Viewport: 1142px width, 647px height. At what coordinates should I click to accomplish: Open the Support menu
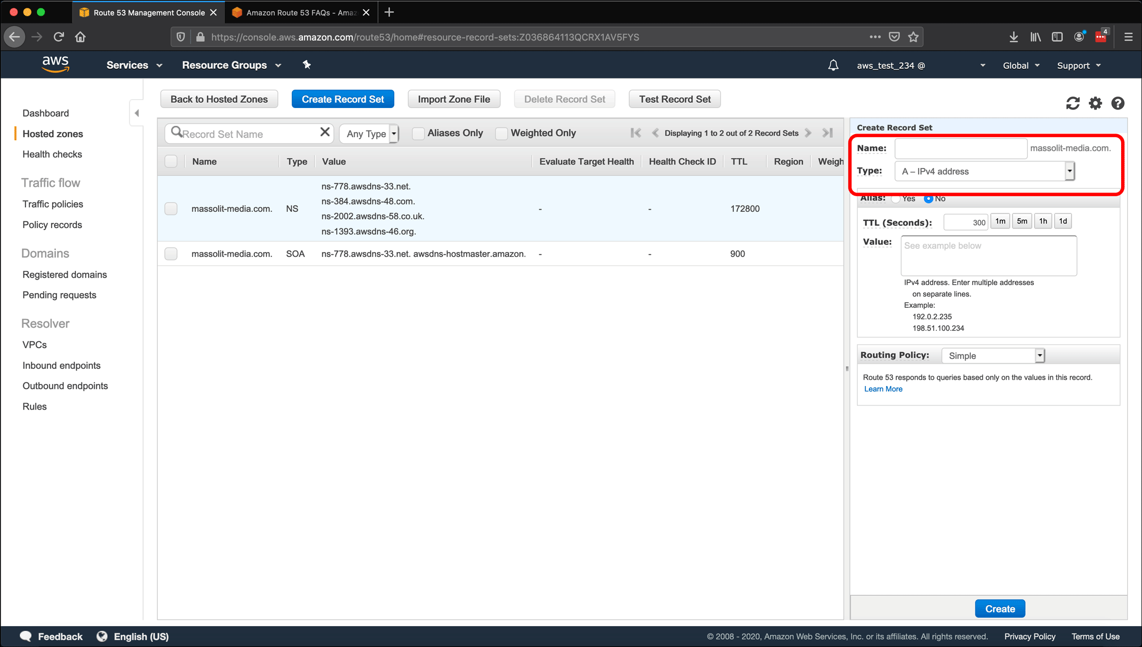(x=1079, y=66)
